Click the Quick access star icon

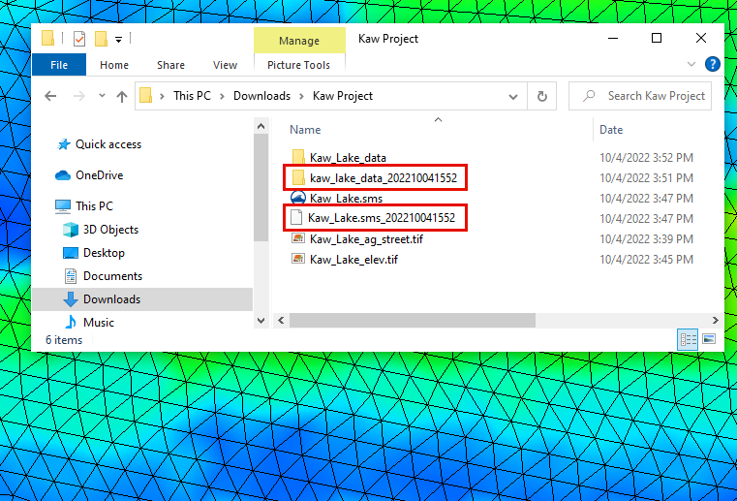pyautogui.click(x=64, y=144)
